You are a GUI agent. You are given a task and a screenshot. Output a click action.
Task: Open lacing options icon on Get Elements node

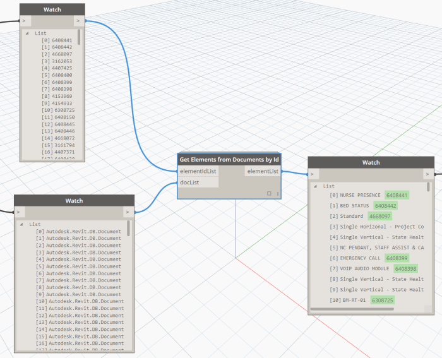[277, 193]
